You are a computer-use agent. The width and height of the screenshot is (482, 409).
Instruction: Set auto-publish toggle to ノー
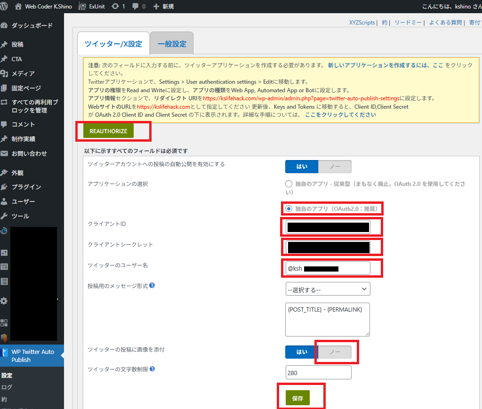pos(335,167)
